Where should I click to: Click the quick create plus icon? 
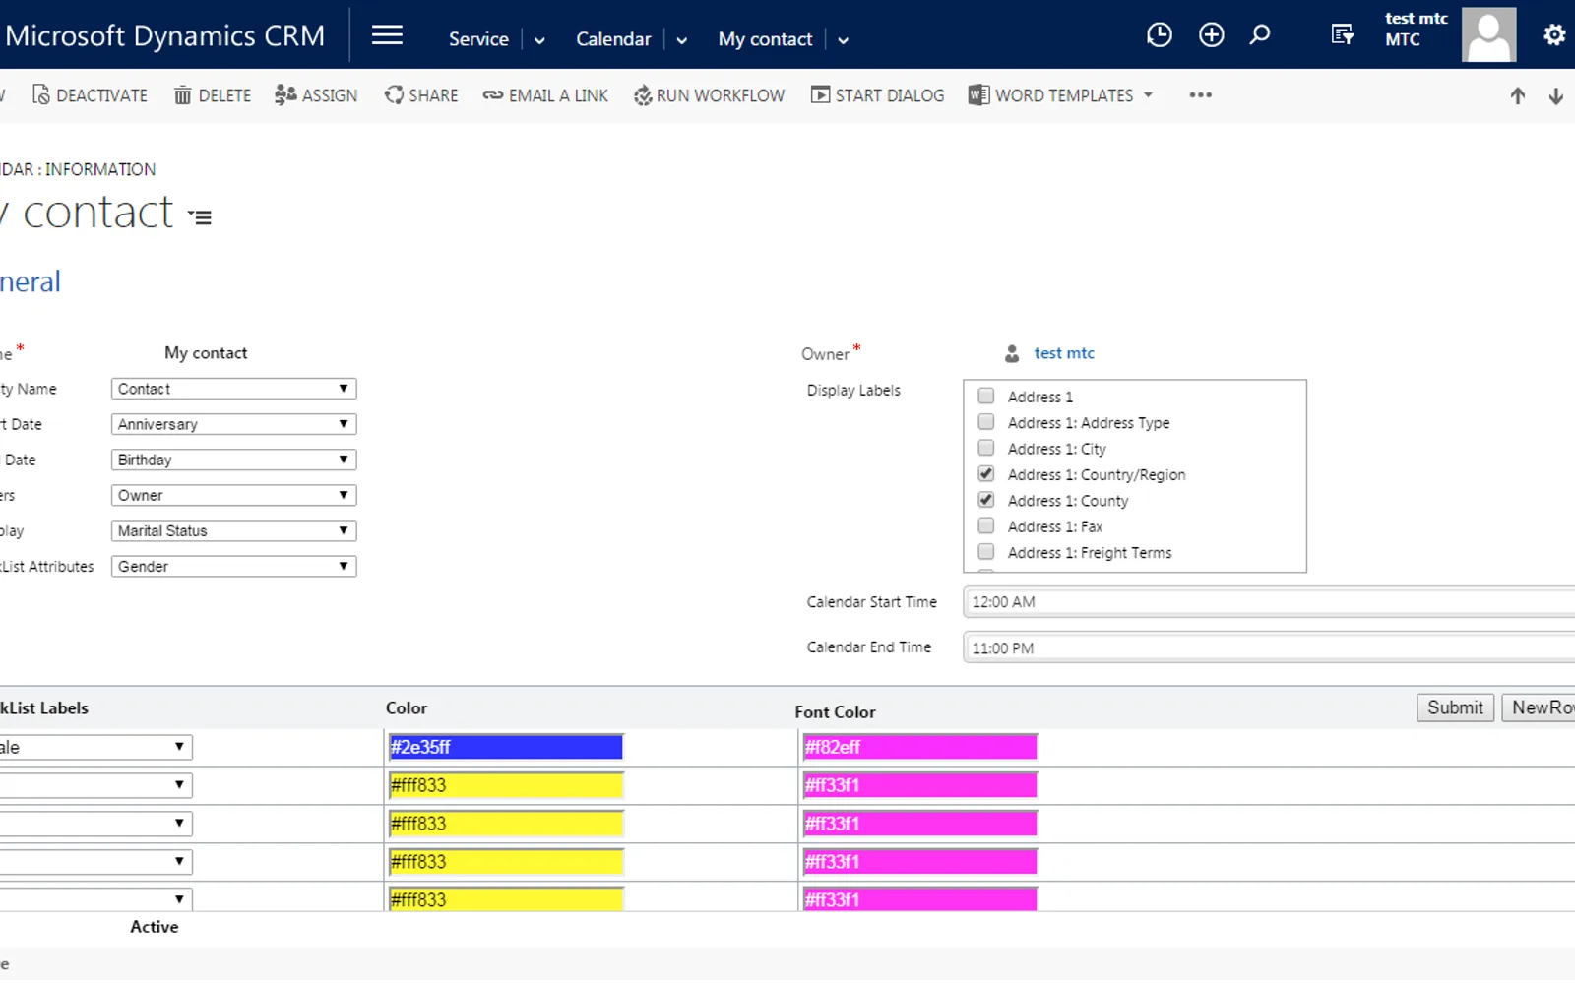coord(1212,35)
